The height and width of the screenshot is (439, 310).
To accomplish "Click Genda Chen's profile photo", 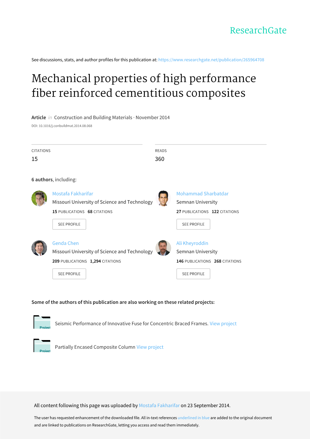I will [39, 248].
